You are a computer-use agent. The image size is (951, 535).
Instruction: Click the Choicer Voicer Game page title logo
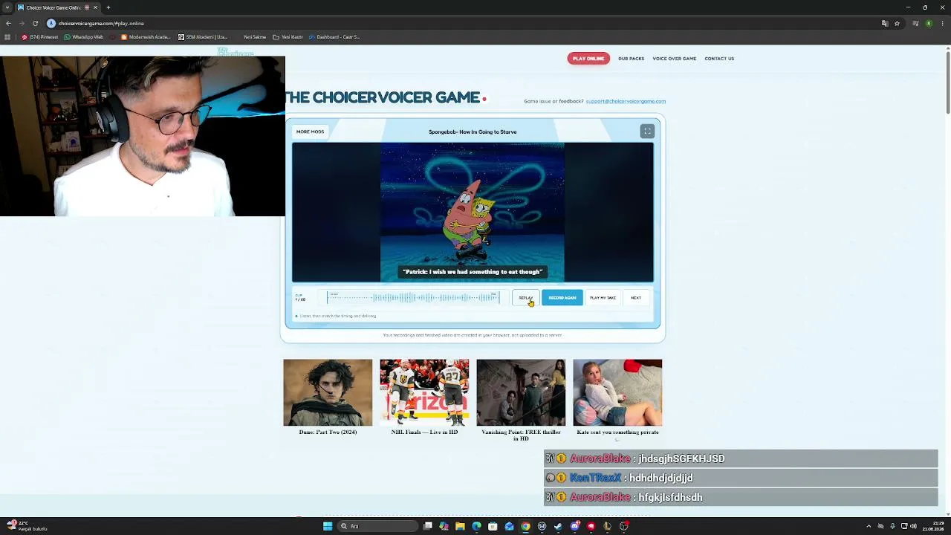[x=383, y=97]
